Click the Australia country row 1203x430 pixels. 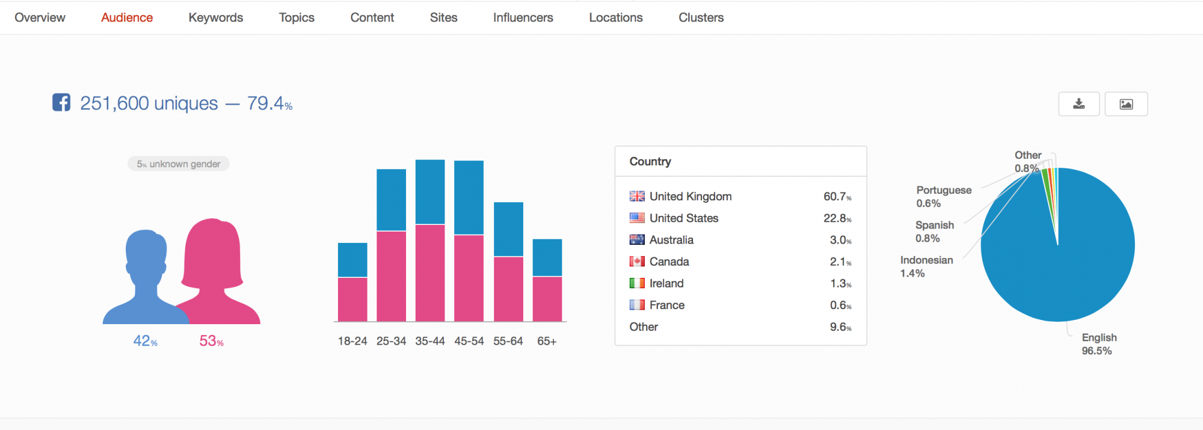click(x=740, y=240)
